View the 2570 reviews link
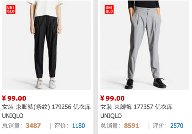Screen dimensions: 192x134 point(177,126)
